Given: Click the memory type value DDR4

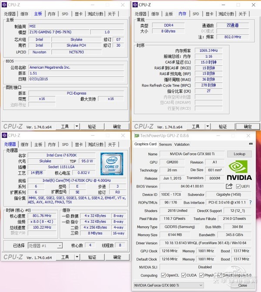Looking at the screenshot, I should (168, 25).
